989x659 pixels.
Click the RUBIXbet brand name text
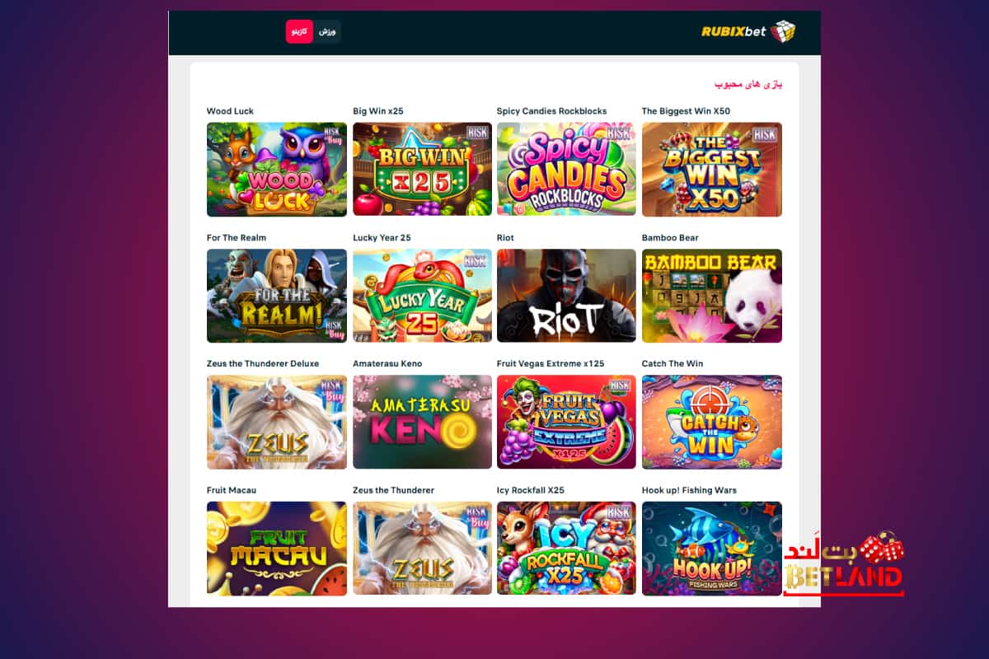pyautogui.click(x=734, y=32)
